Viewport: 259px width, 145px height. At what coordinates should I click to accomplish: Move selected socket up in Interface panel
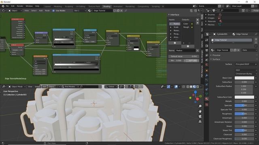click(197, 20)
